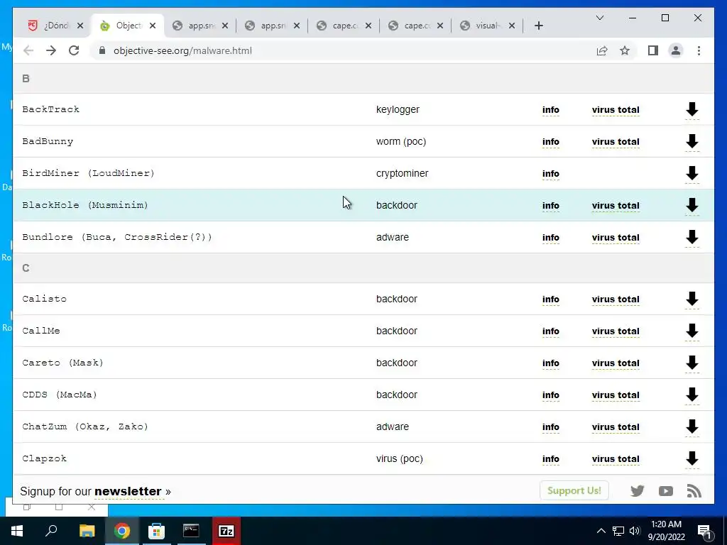Follow the newsletter signup link
This screenshot has height=545, width=727.
(x=128, y=491)
